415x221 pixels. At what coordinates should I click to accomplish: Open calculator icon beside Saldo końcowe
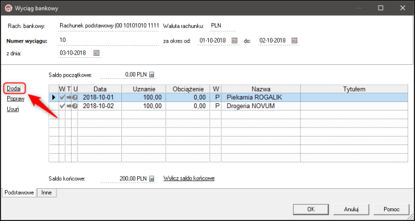[x=152, y=178]
